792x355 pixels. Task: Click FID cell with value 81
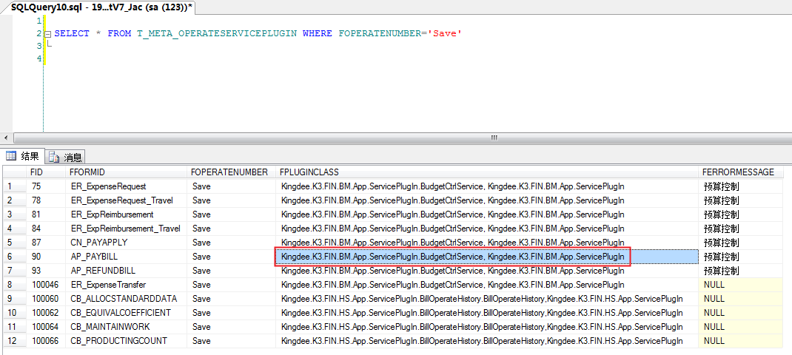tap(47, 214)
